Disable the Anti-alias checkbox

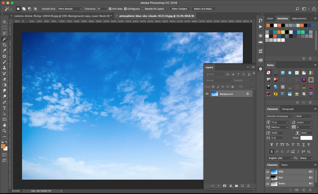pos(110,8)
